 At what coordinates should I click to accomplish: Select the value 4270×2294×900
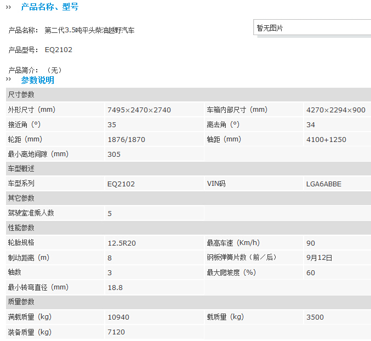pyautogui.click(x=336, y=110)
